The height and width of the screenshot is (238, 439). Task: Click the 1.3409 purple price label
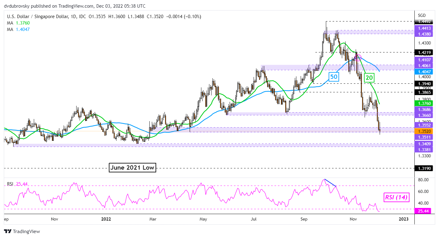coord(424,144)
